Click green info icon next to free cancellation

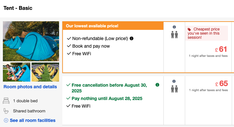(x=157, y=85)
